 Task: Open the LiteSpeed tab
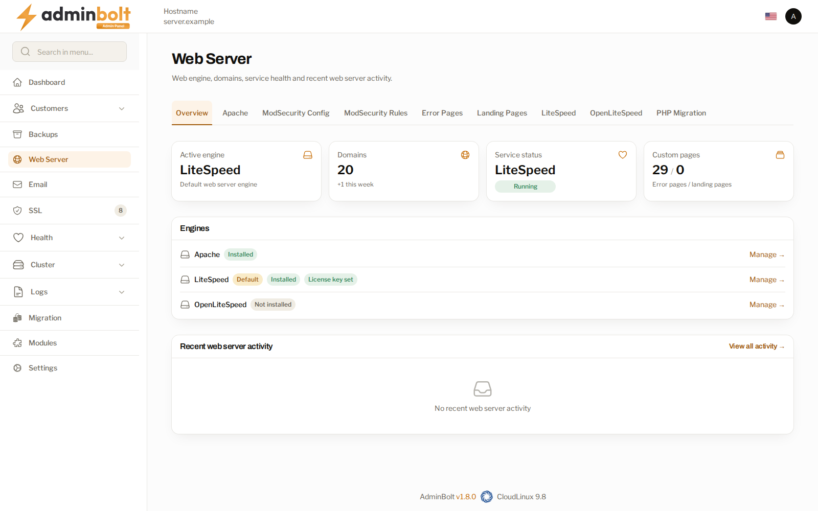[558, 113]
